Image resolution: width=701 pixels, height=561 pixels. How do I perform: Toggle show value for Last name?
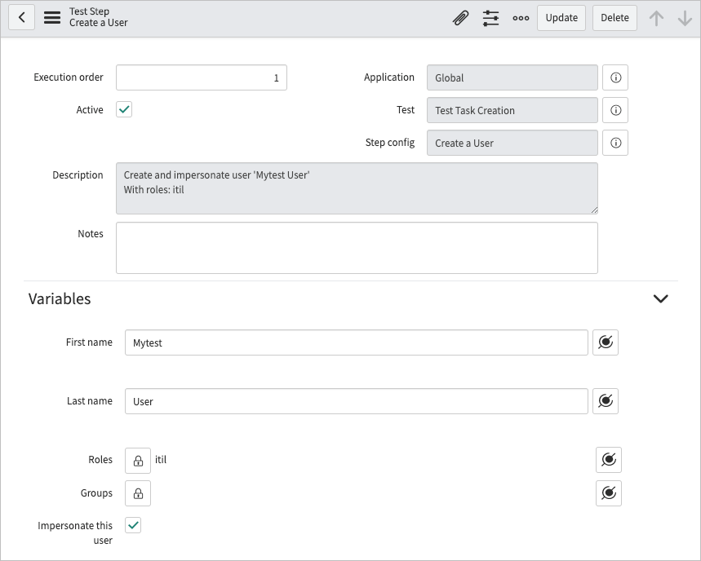click(605, 400)
